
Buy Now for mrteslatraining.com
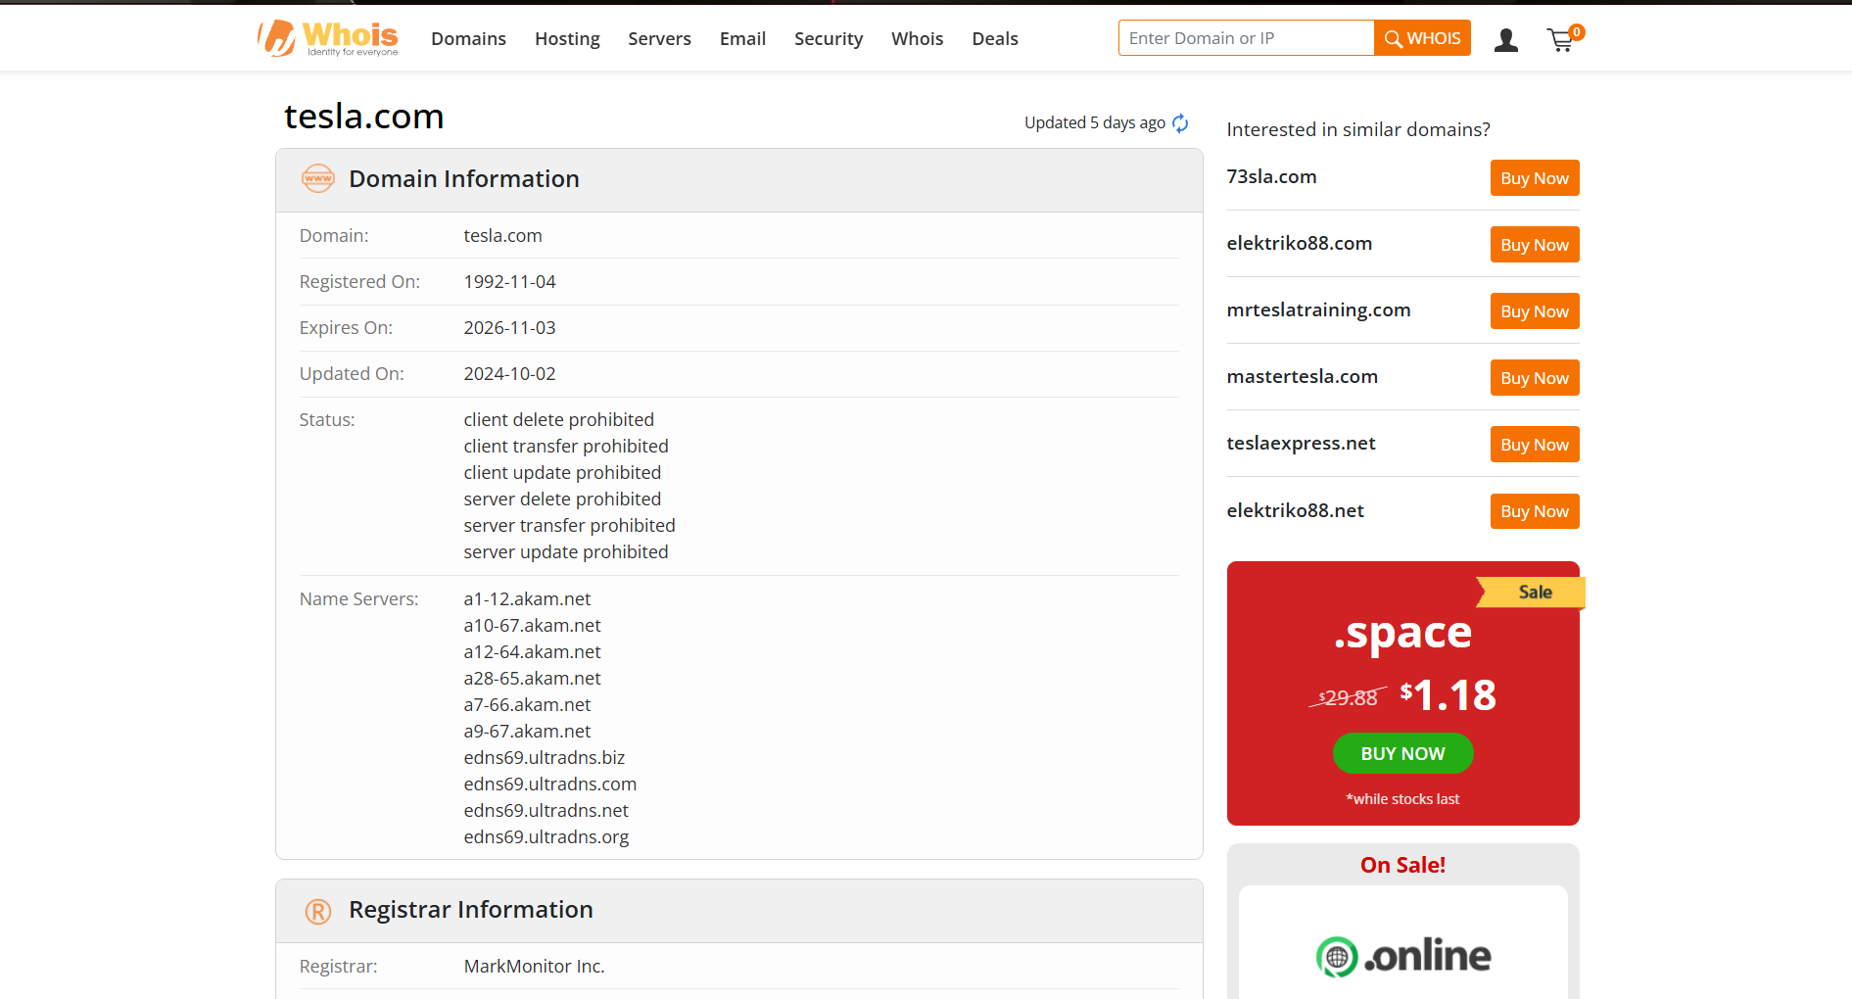click(1534, 311)
